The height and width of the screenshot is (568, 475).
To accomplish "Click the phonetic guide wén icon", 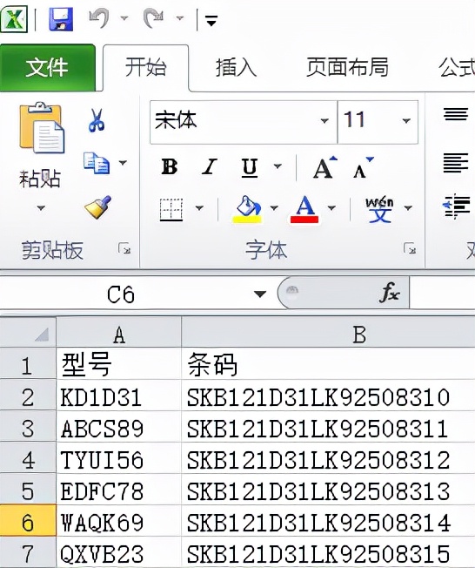I will coord(379,209).
